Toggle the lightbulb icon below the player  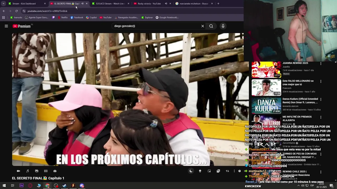click(200, 171)
